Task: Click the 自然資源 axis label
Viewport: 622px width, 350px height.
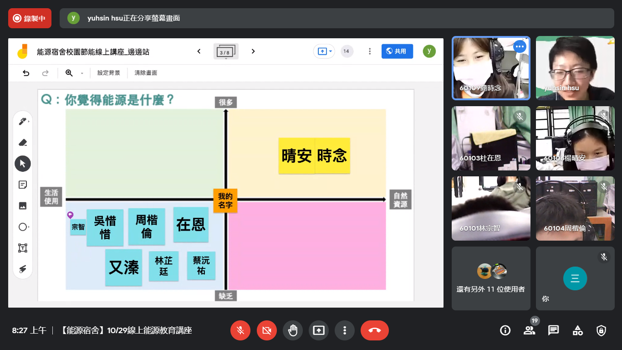Action: 400,200
